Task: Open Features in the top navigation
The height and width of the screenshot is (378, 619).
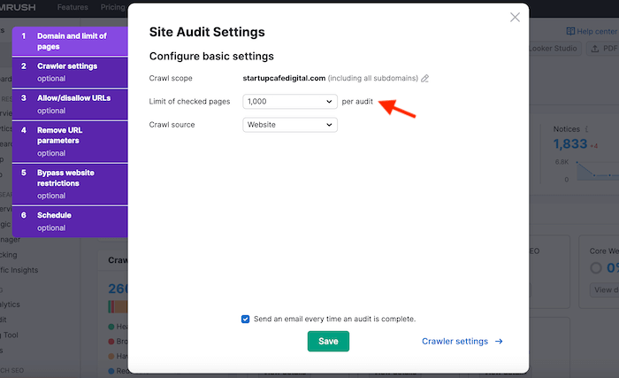Action: (x=73, y=5)
